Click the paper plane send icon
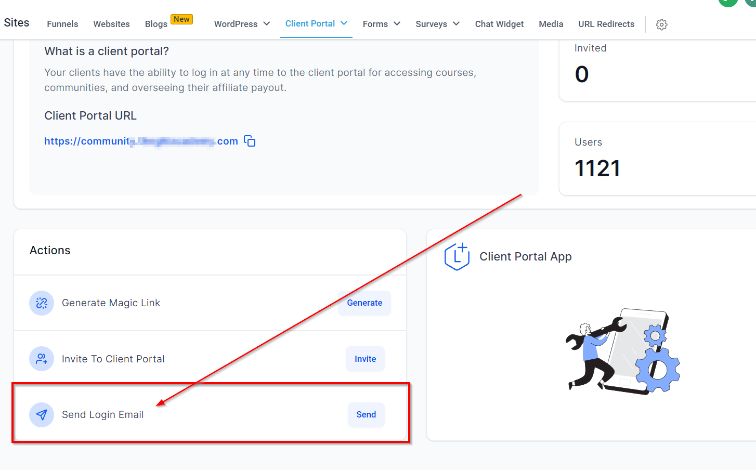The height and width of the screenshot is (470, 756). pyautogui.click(x=42, y=414)
